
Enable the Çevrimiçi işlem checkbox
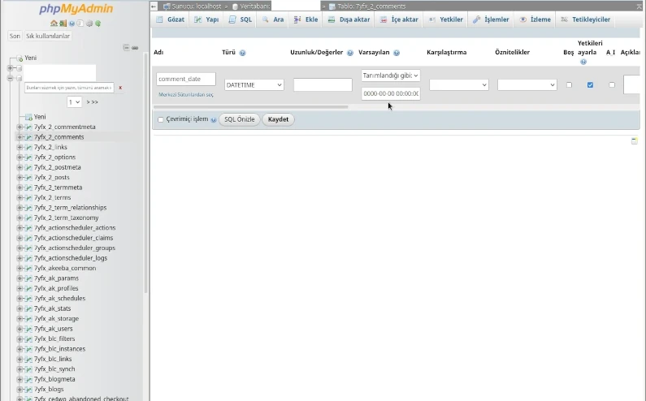click(161, 119)
